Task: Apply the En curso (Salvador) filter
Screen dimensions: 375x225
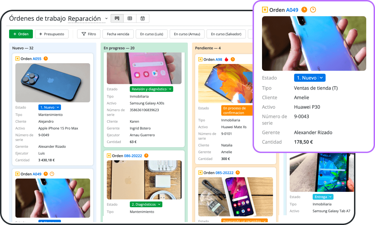Action: pyautogui.click(x=226, y=34)
